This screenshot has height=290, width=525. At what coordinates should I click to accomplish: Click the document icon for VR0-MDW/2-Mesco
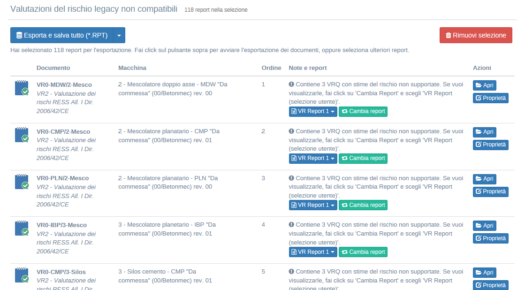pos(22,88)
